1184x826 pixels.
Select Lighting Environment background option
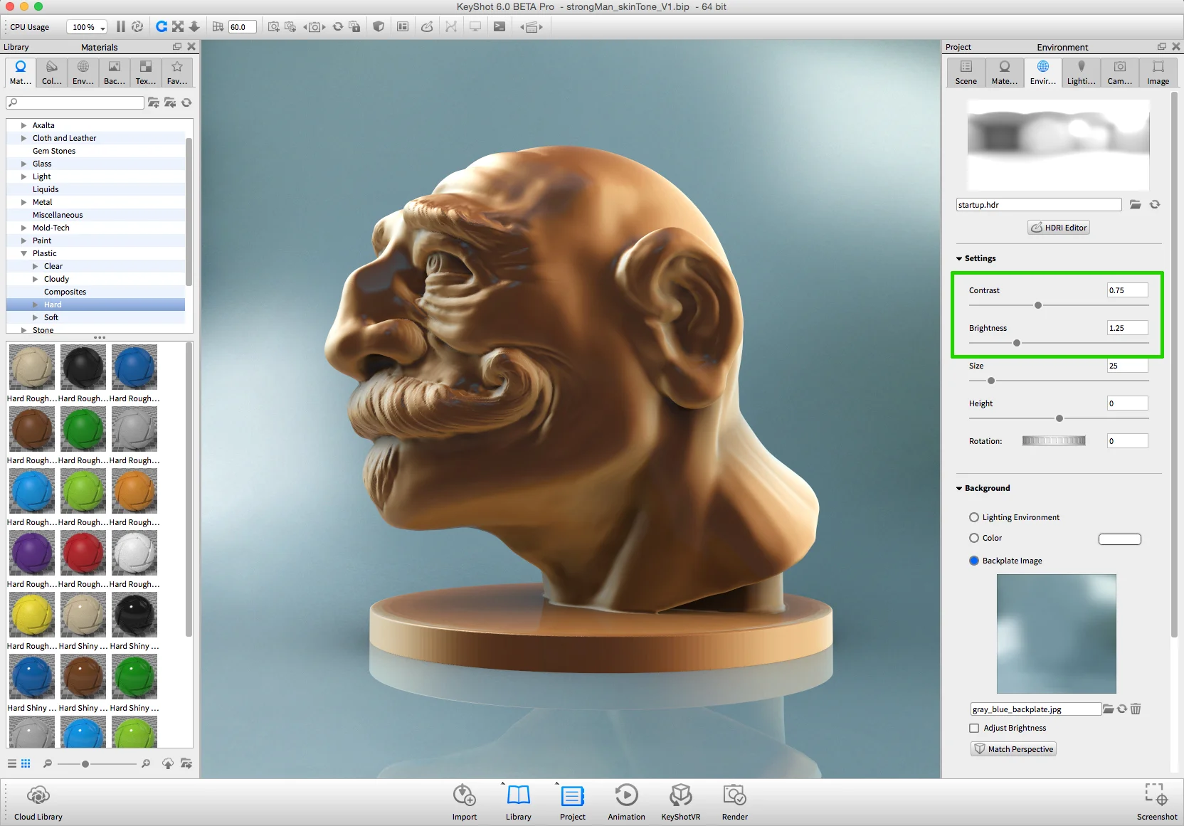974,517
